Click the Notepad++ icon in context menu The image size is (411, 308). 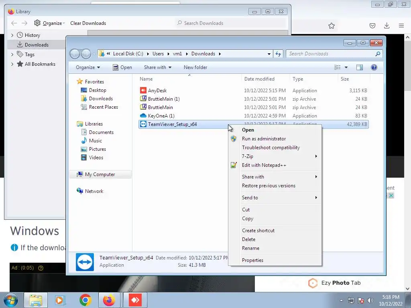[x=234, y=165]
